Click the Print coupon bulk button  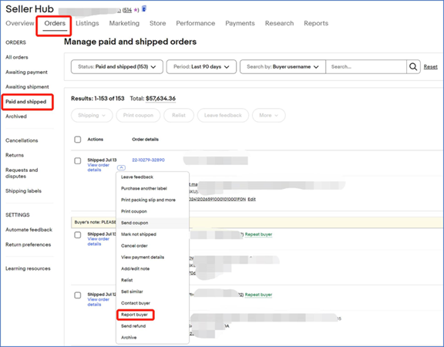(138, 116)
